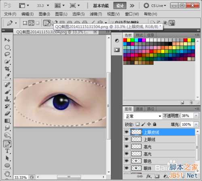The image size is (202, 181).
Task: Hide the second 高光 layer
Action: (x=126, y=154)
